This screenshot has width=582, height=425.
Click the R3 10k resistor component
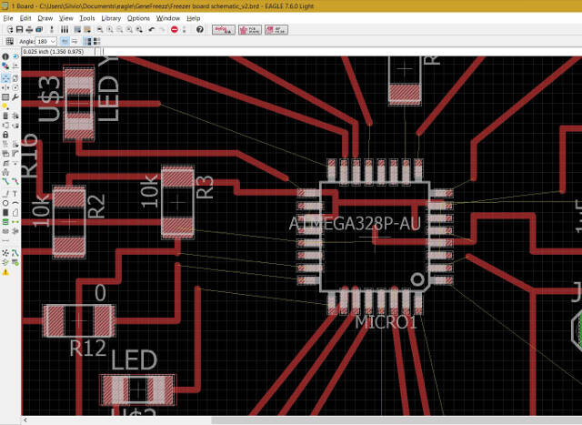point(178,202)
